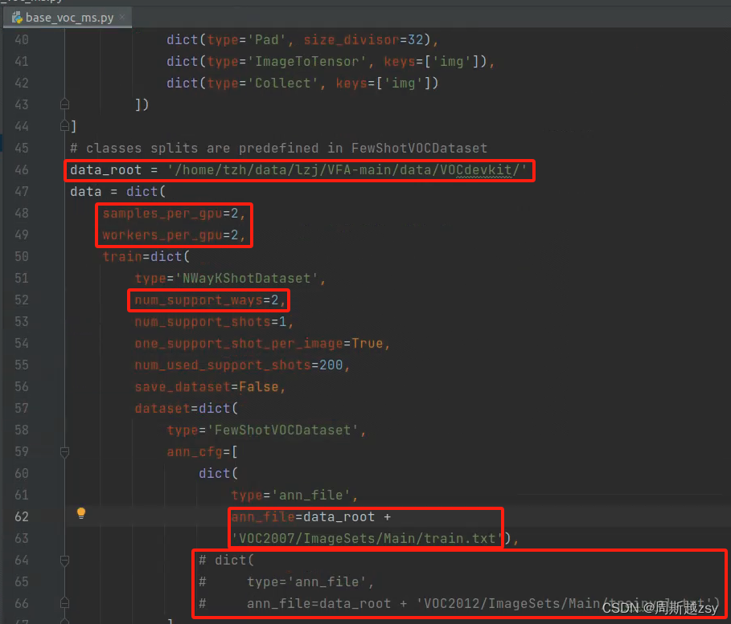
Task: Collapse the ann_cfg fold marker at line 59
Action: pos(65,451)
